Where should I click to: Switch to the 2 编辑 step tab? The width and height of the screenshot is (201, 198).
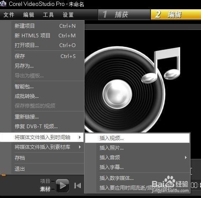[176, 15]
